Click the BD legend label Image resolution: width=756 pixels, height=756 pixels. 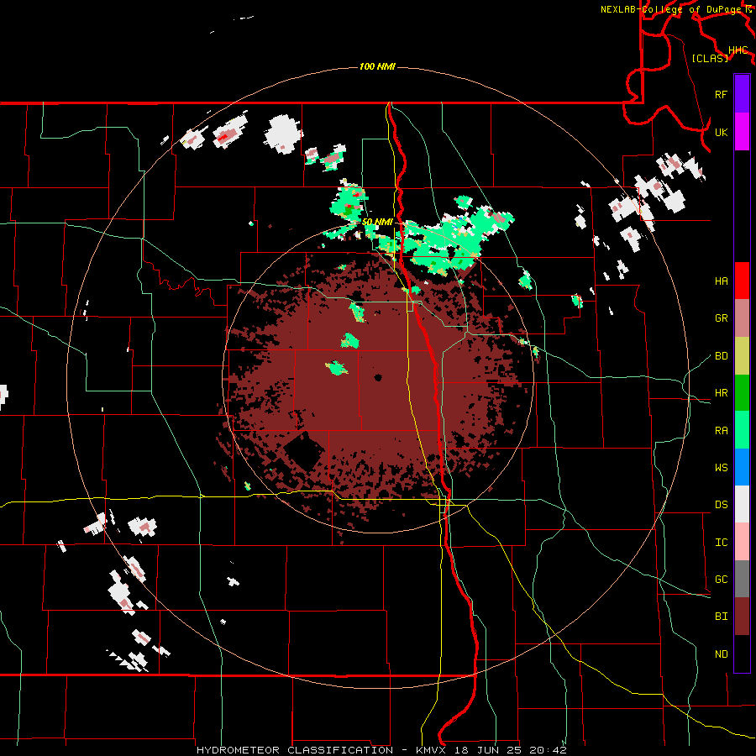point(721,356)
